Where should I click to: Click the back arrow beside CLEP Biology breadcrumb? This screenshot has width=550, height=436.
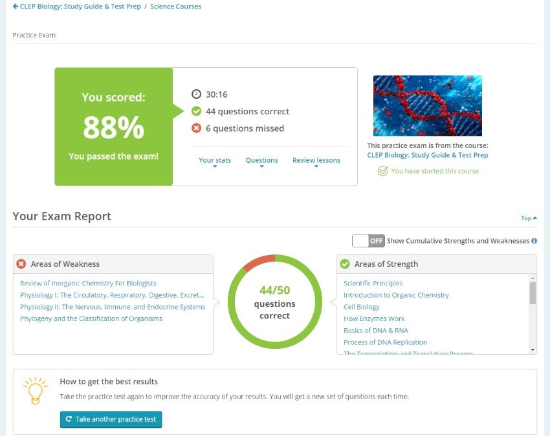[x=16, y=6]
